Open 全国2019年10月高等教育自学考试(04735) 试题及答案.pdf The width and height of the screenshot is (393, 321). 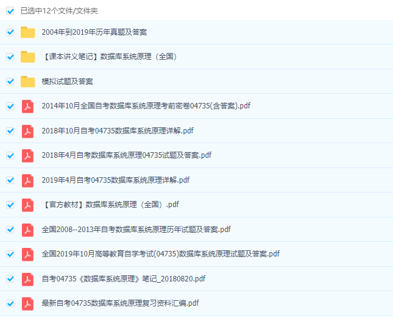[x=160, y=254]
